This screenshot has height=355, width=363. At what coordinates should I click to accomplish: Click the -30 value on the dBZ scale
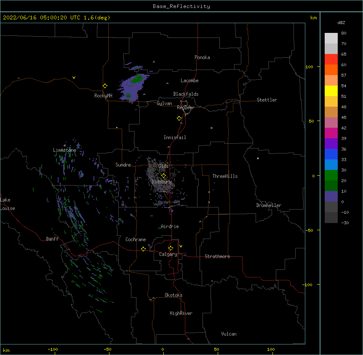click(345, 223)
